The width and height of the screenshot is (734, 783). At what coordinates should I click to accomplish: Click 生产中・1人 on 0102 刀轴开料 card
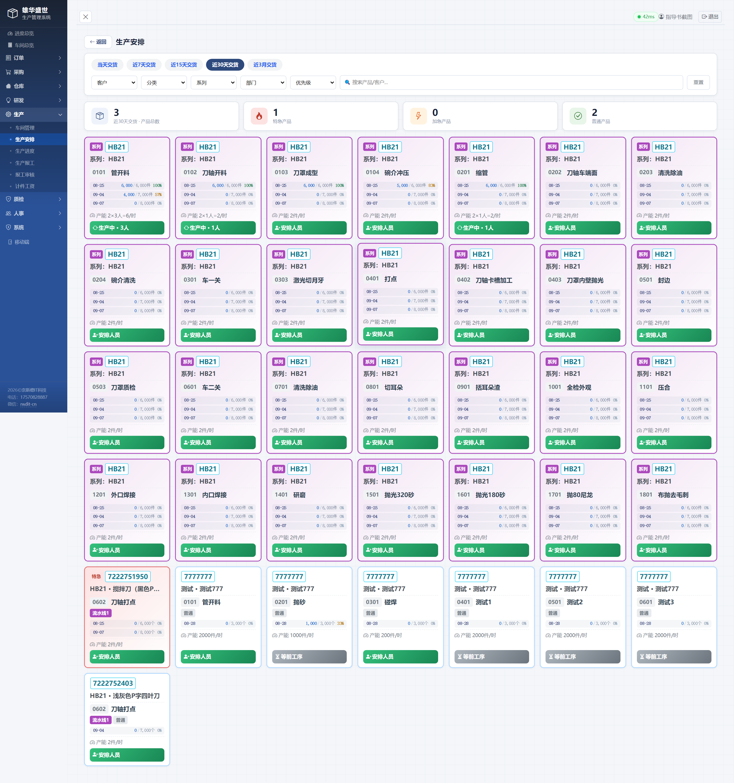[x=218, y=228]
